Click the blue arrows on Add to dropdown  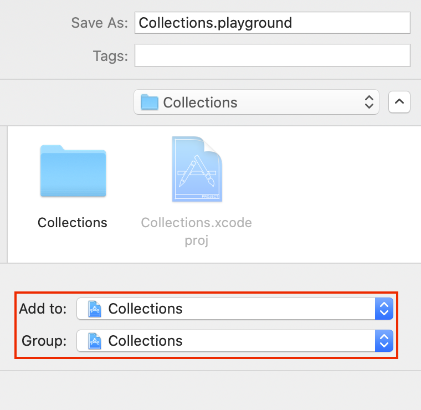tap(384, 309)
